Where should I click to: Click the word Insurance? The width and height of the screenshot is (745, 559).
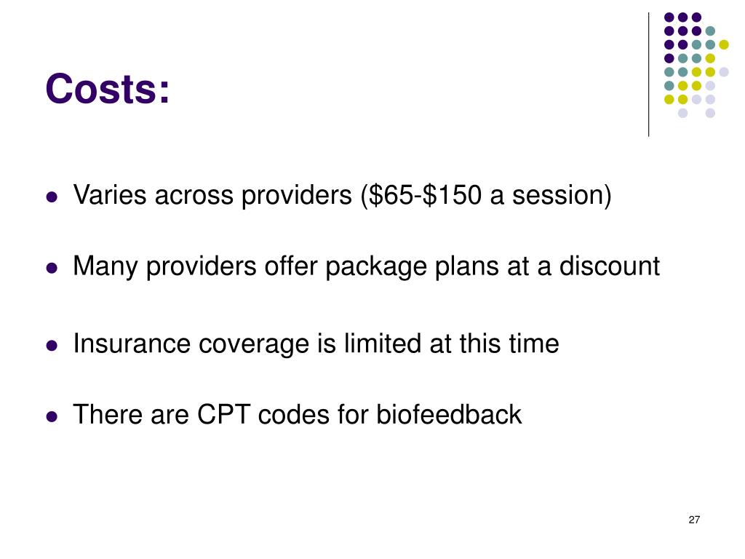coord(132,344)
